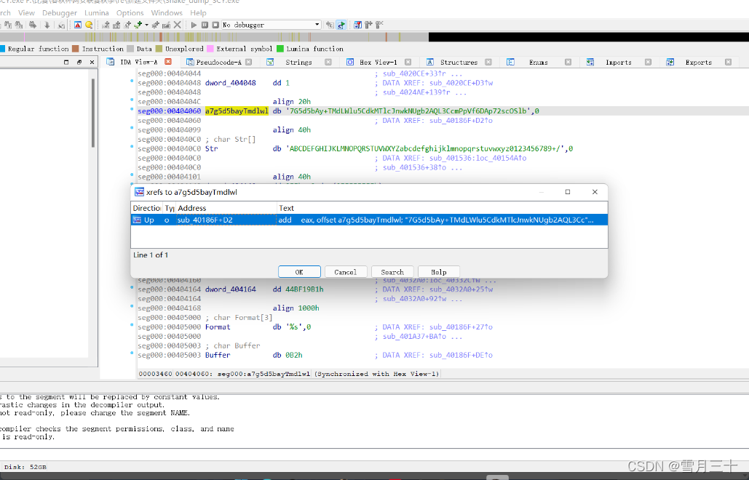
Task: Click the dword_404048 label
Action: point(231,83)
